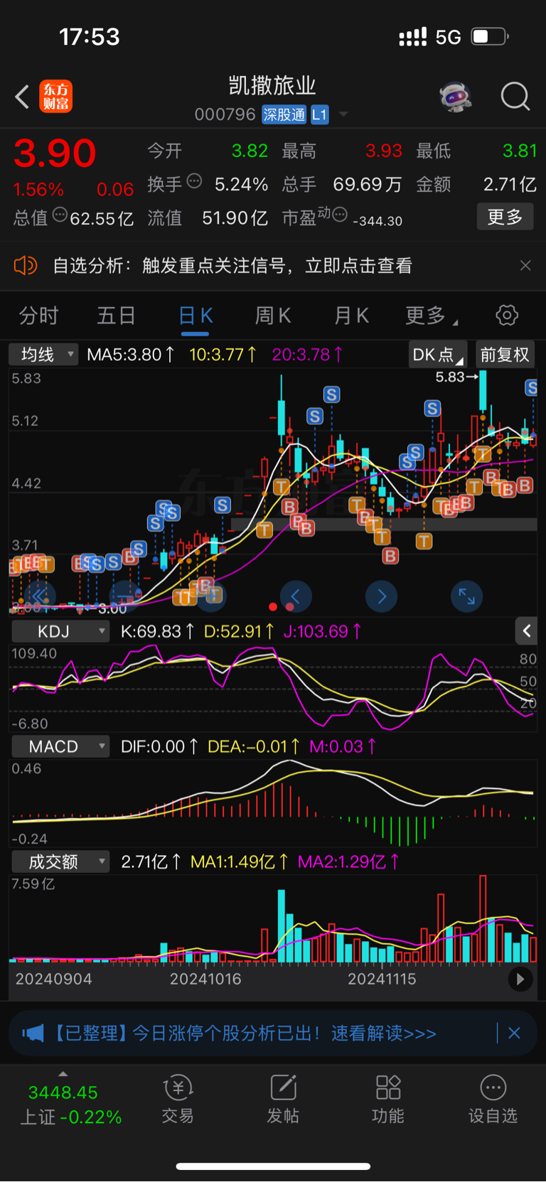546x1182 pixels.
Task: Tap the search magnifier icon
Action: coord(515,97)
